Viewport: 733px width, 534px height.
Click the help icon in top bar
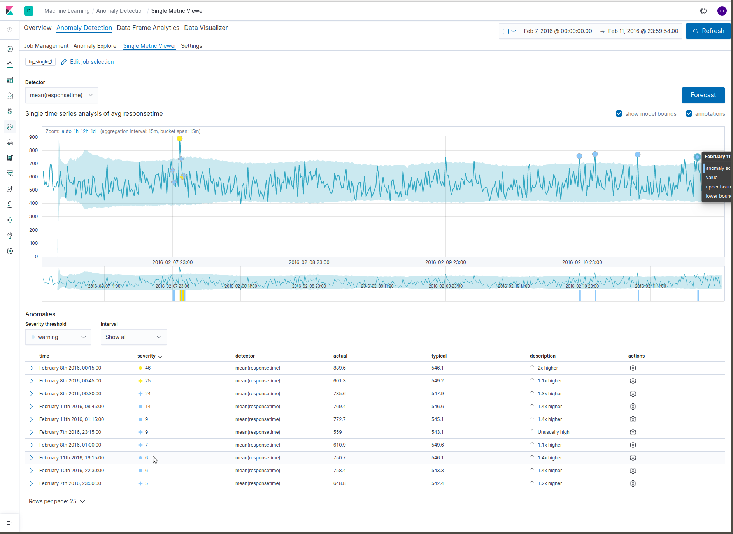703,11
